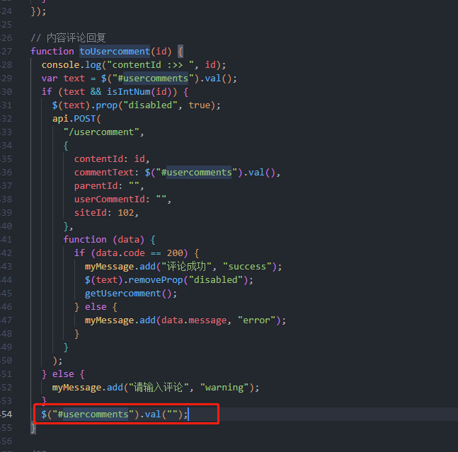Click "#usercomments" selector on line 54
Image resolution: width=458 pixels, height=452 pixels.
point(93,414)
